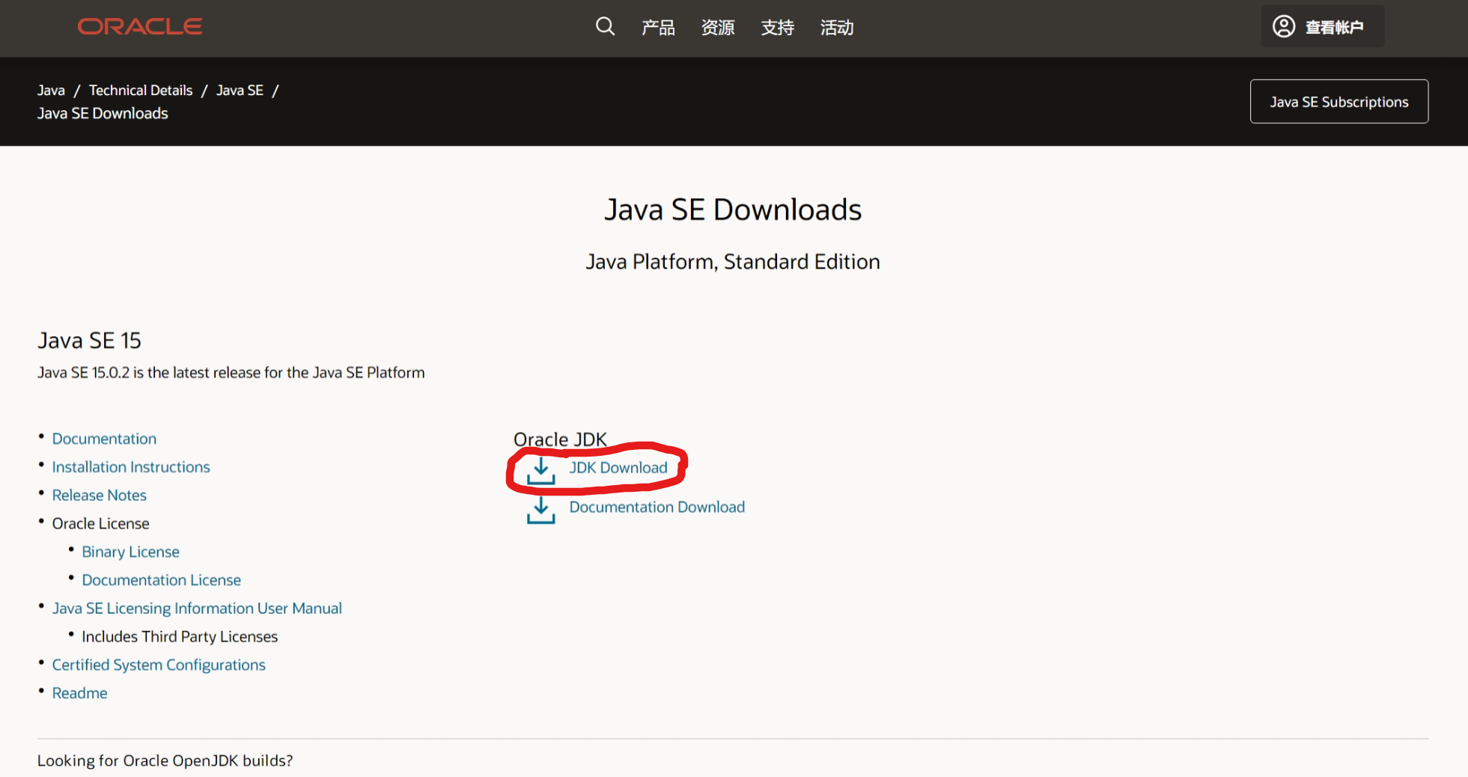Open the Documentation link in list
The width and height of the screenshot is (1468, 777).
(104, 439)
